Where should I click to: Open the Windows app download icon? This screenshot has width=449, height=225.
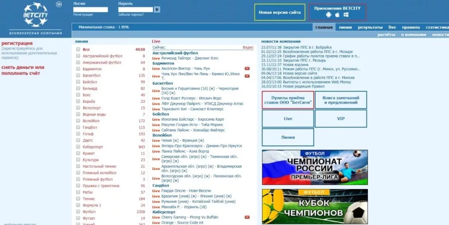tap(346, 15)
